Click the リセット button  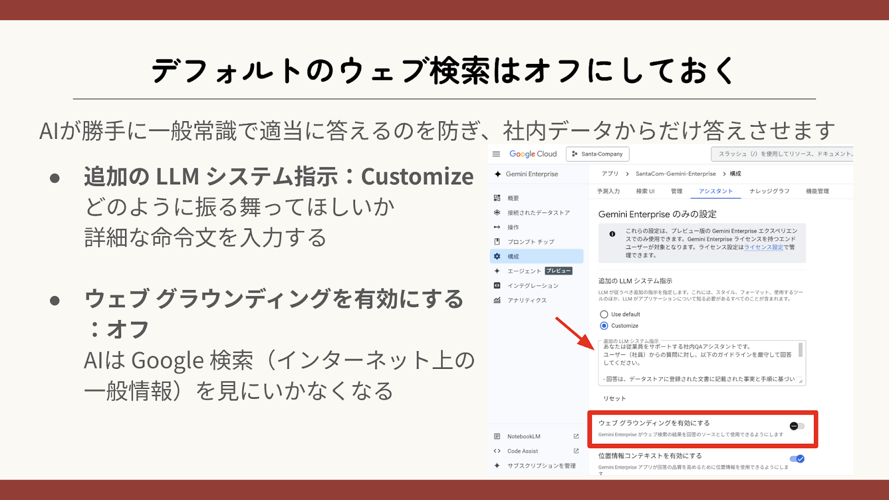click(x=615, y=398)
